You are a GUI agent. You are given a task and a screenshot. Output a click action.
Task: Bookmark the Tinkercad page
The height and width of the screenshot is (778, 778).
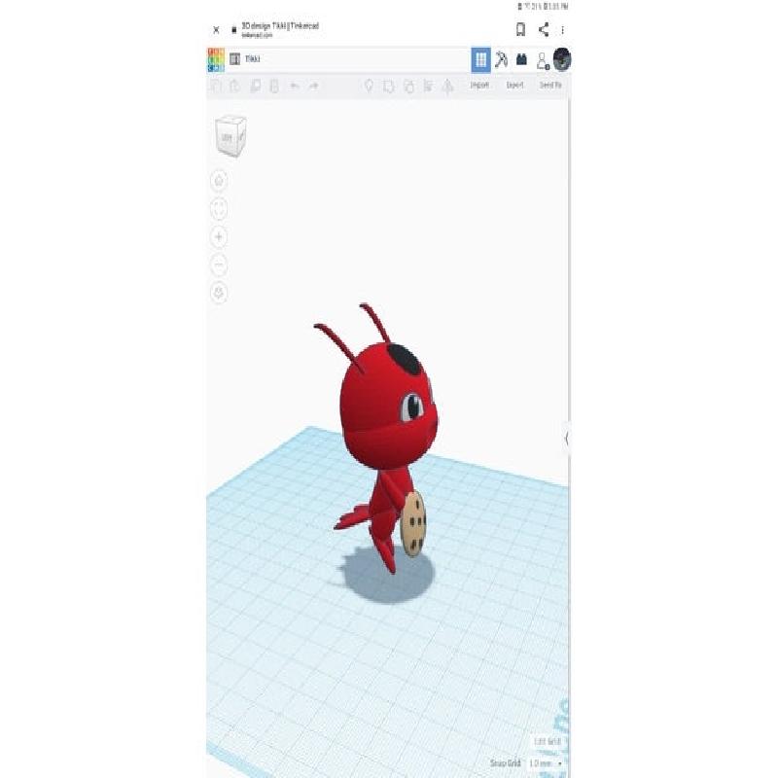point(520,30)
